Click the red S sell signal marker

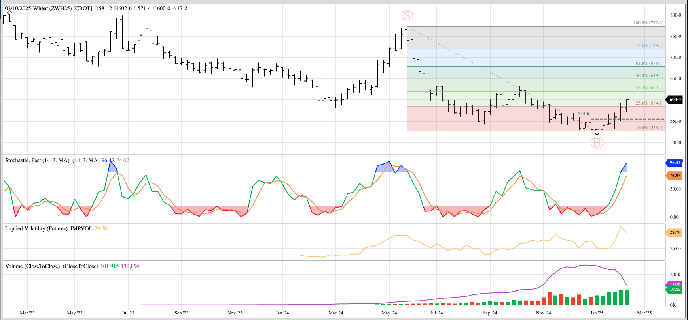click(407, 16)
